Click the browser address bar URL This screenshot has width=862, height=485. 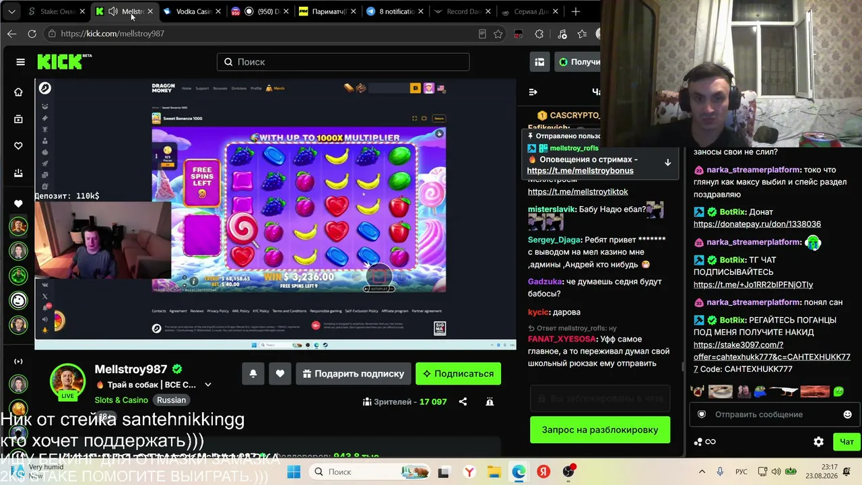(x=112, y=34)
